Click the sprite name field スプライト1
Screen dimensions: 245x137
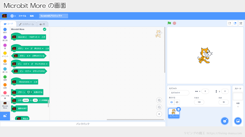pyautogui.click(x=179, y=93)
